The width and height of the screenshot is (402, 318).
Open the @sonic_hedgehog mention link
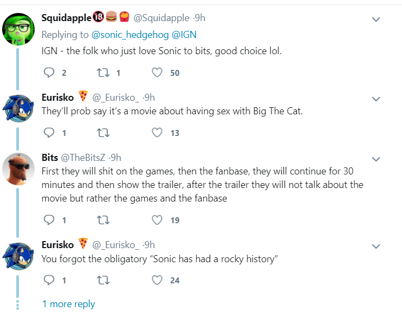click(130, 35)
